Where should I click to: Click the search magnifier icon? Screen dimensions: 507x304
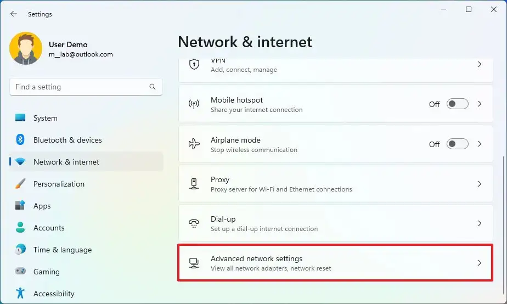pos(153,87)
